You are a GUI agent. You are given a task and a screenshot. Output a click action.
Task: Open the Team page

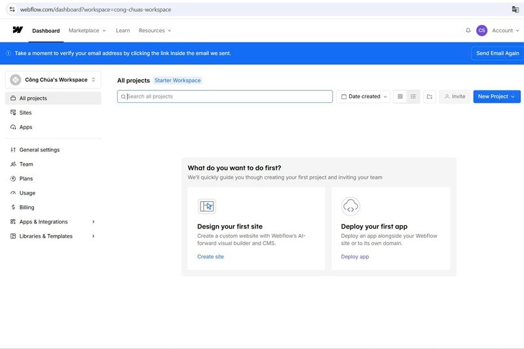click(53, 164)
